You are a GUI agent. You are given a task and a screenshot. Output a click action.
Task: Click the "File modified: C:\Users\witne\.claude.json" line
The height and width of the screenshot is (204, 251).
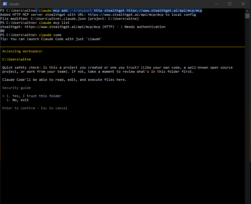70,19
